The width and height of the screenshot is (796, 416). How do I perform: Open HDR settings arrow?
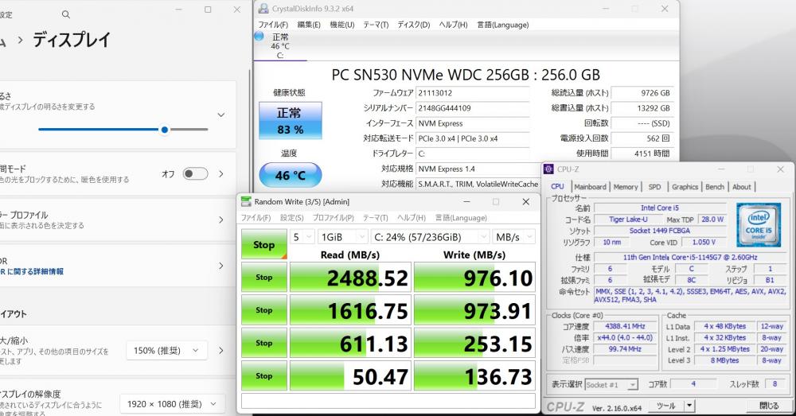click(x=221, y=266)
